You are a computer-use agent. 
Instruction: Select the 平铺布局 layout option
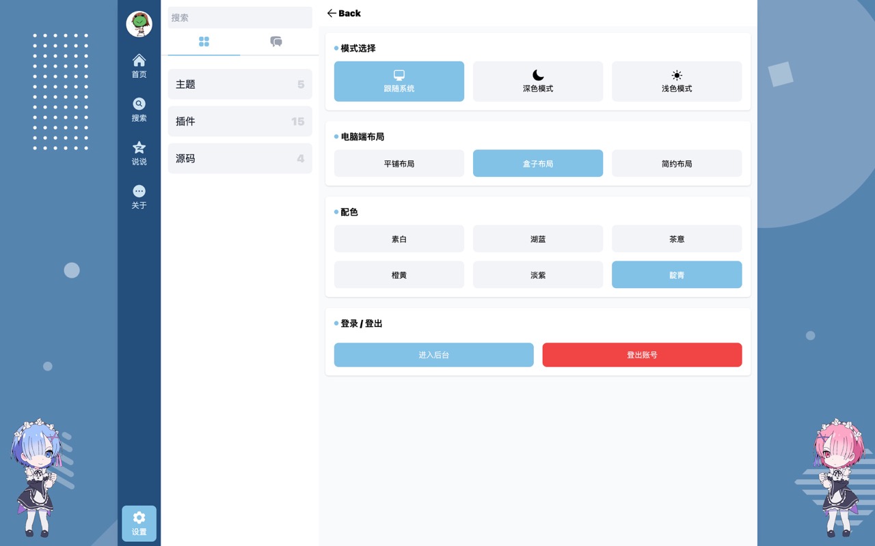[399, 164]
